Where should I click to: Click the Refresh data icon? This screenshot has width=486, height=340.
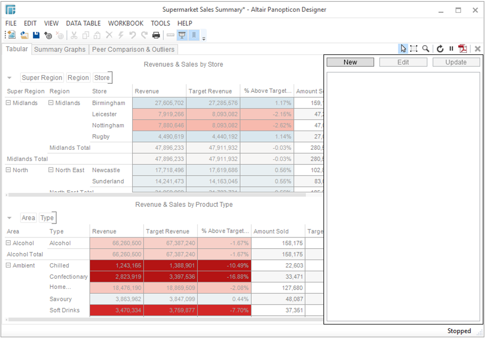point(440,49)
